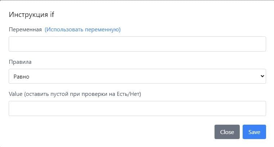Select the input under Переменная label
274x147 pixels.
pos(137,44)
